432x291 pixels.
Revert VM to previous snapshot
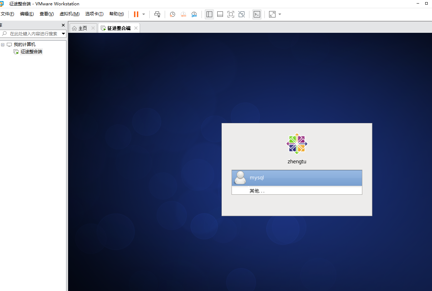[183, 14]
